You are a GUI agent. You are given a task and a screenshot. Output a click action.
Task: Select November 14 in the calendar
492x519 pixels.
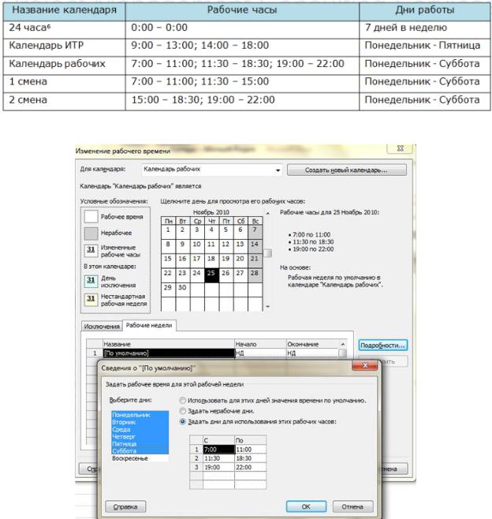[255, 246]
